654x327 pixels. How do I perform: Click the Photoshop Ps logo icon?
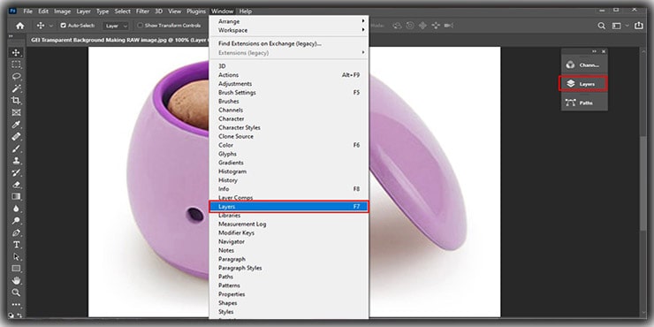click(12, 11)
